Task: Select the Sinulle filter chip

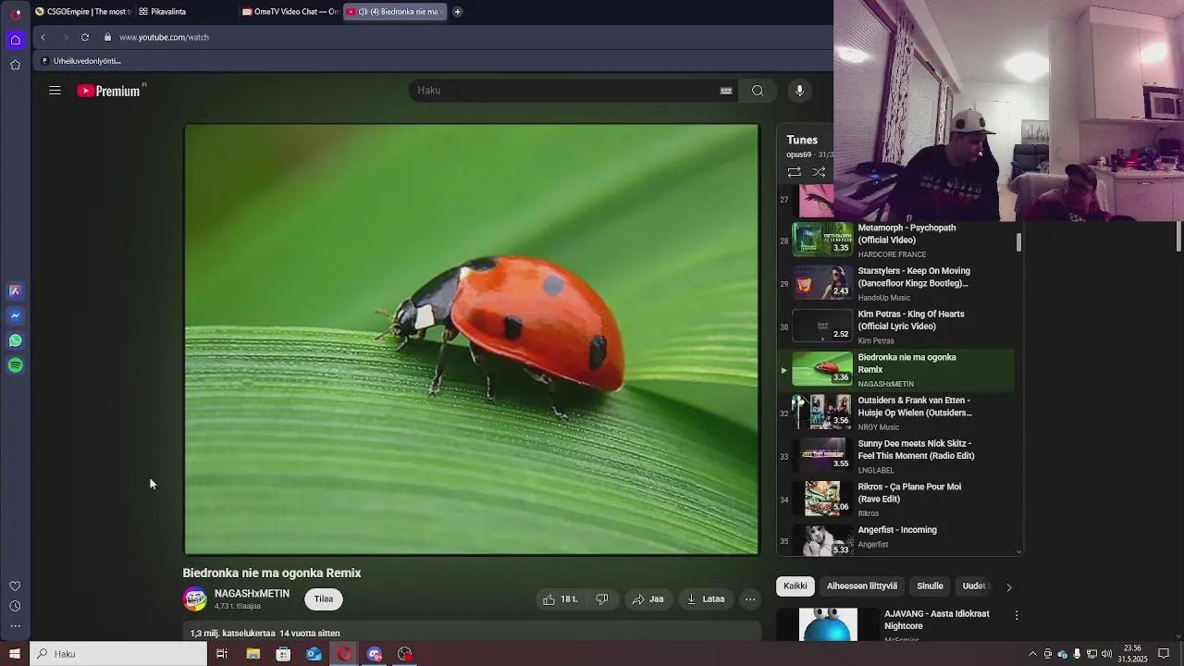Action: (x=930, y=586)
